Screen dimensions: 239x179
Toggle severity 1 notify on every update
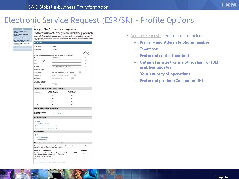(53, 96)
